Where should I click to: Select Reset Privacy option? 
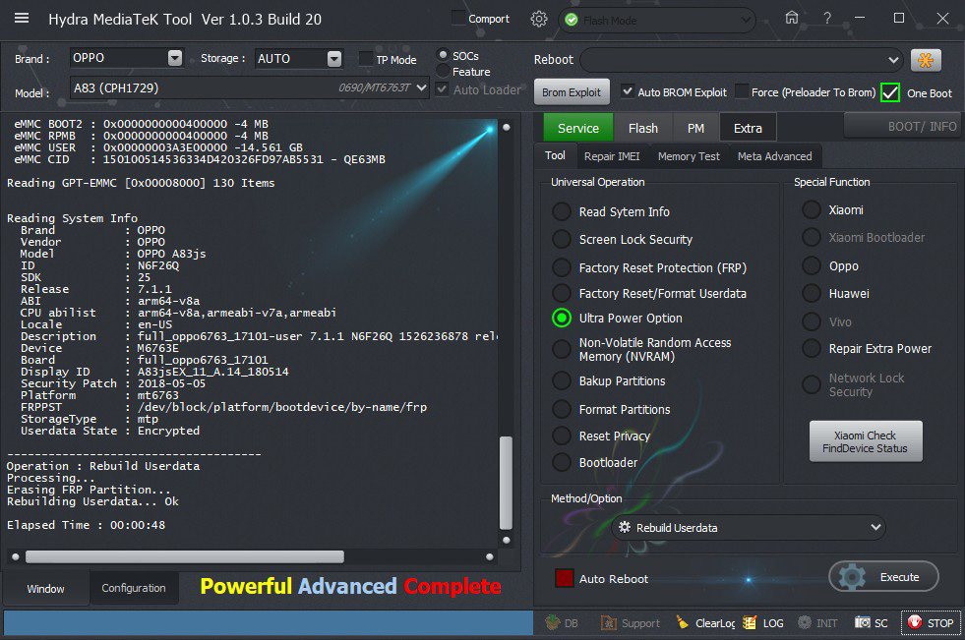point(562,436)
